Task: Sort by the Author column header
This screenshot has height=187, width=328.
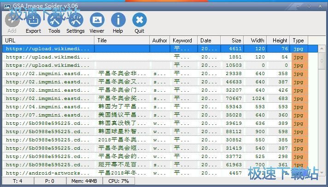Action: pyautogui.click(x=159, y=41)
